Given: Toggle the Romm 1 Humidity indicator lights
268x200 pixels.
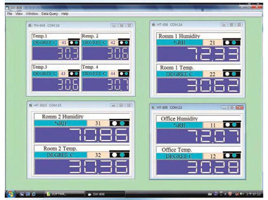Looking at the screenshot, I should (231, 43).
